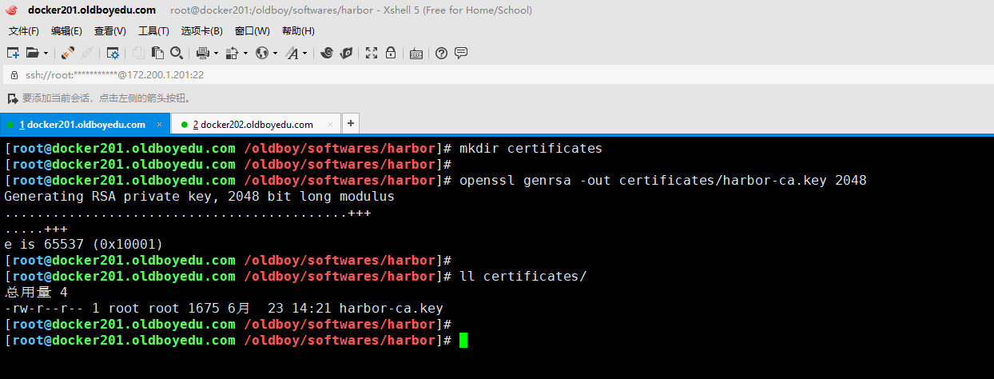Click the Reconnect plug icon
This screenshot has height=379, width=994.
(x=68, y=53)
